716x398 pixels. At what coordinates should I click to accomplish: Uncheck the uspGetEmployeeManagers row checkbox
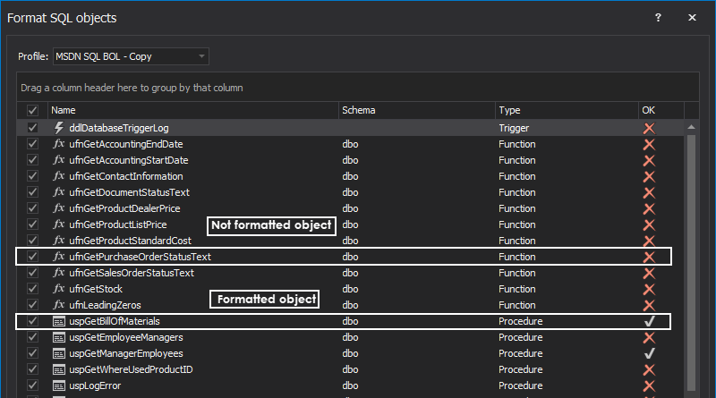33,337
